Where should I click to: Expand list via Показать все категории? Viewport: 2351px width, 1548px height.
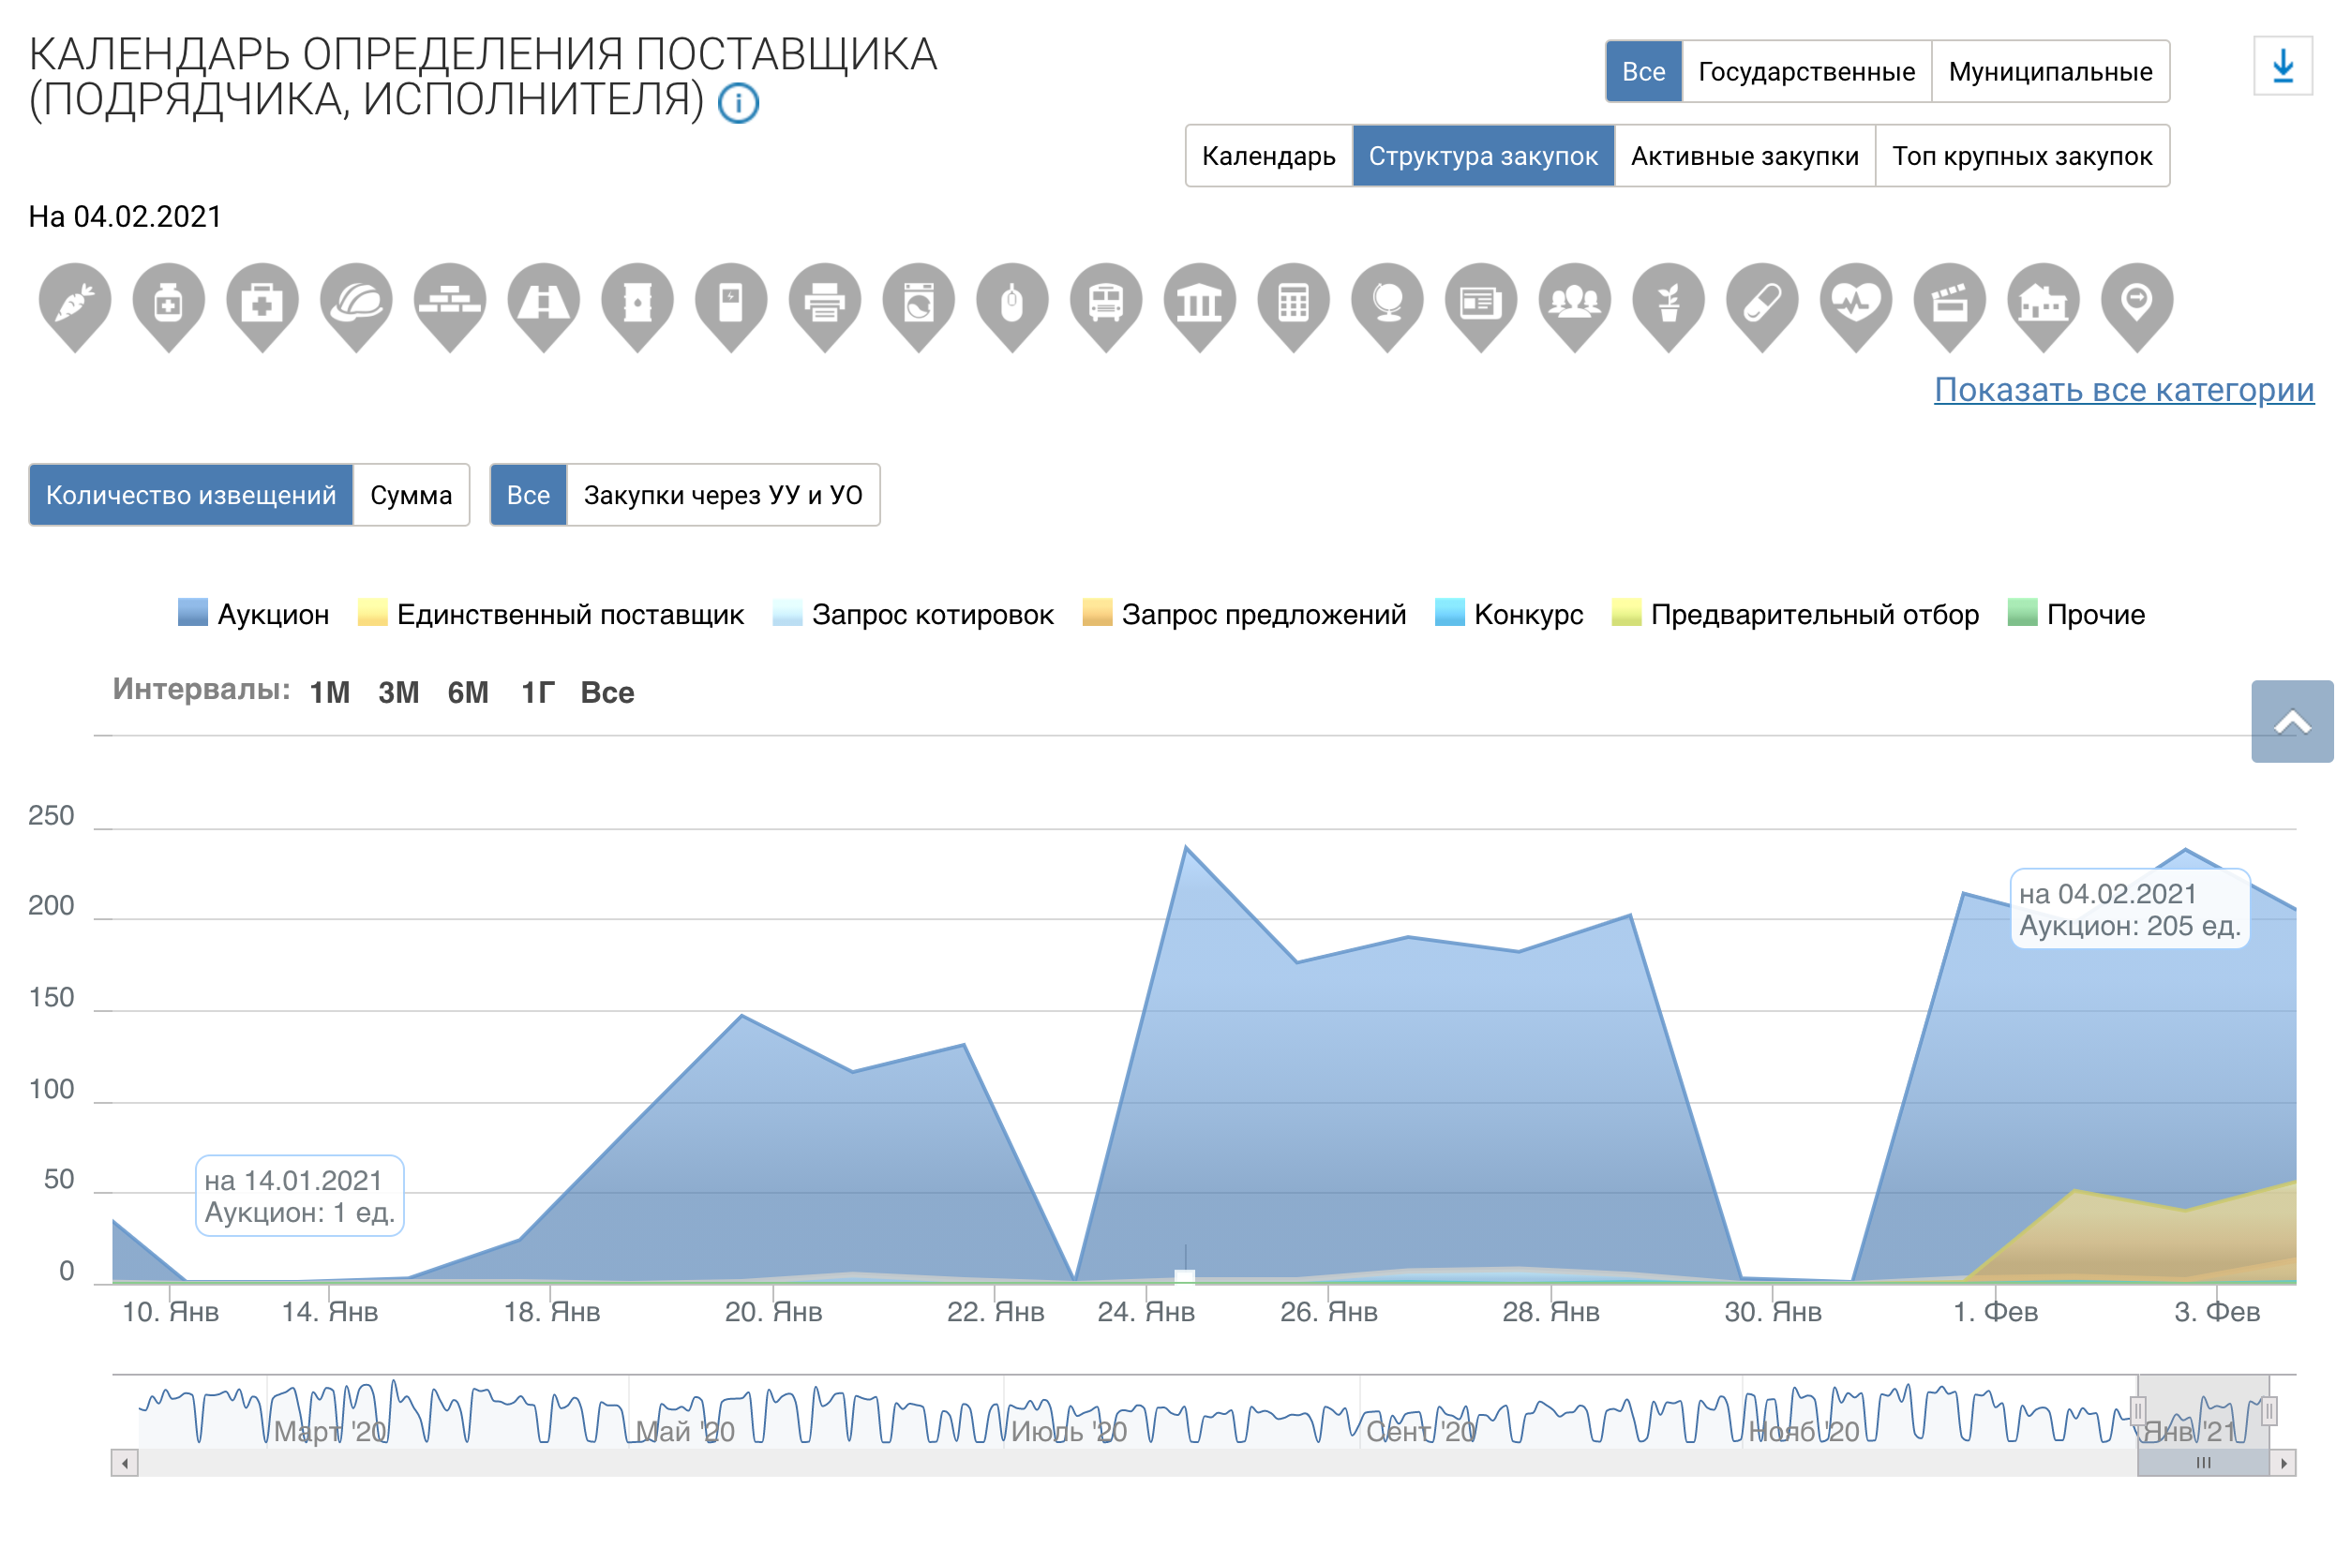pyautogui.click(x=2124, y=390)
